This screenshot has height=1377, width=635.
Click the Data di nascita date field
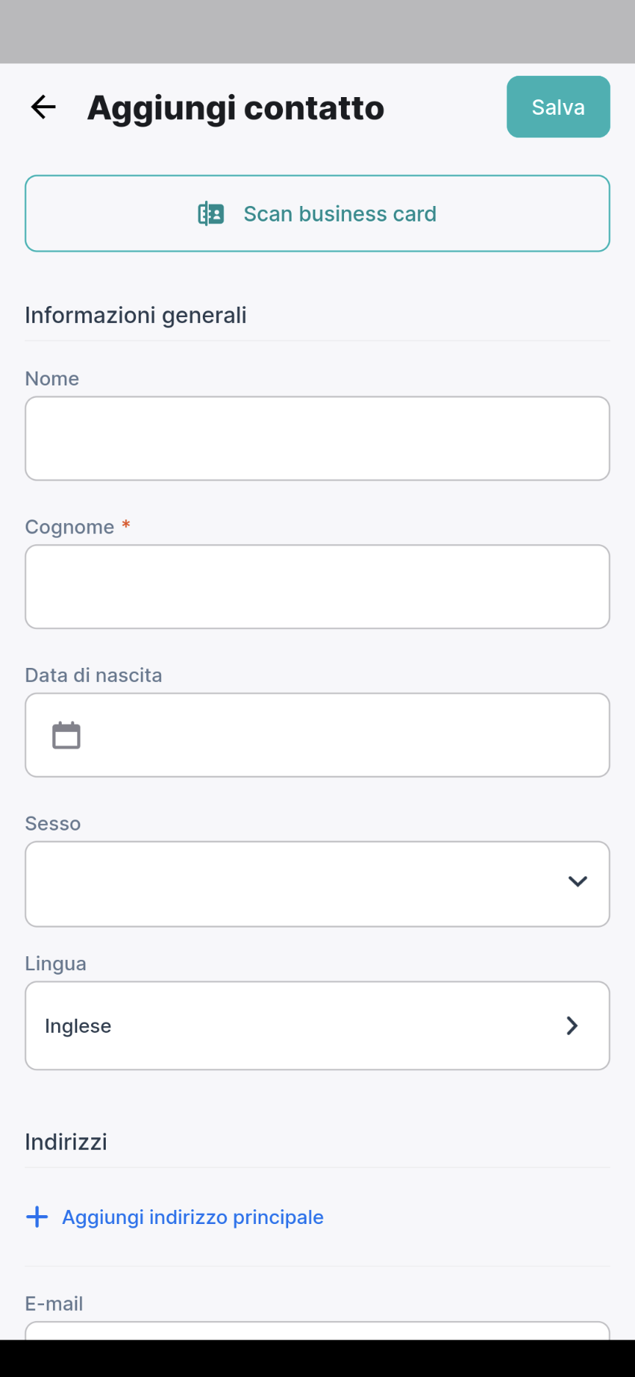click(317, 735)
